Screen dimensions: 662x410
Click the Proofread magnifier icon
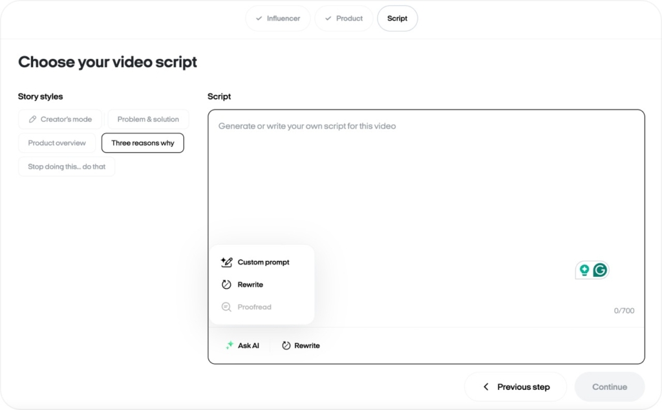226,307
